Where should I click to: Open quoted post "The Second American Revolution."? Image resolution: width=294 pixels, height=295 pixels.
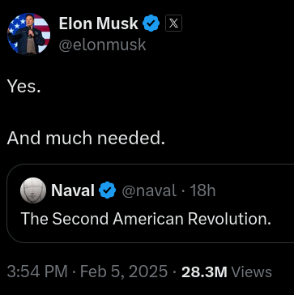(146, 219)
